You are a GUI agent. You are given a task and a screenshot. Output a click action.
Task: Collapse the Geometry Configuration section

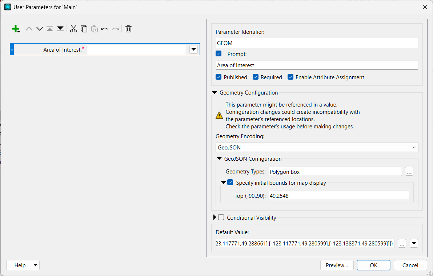215,93
